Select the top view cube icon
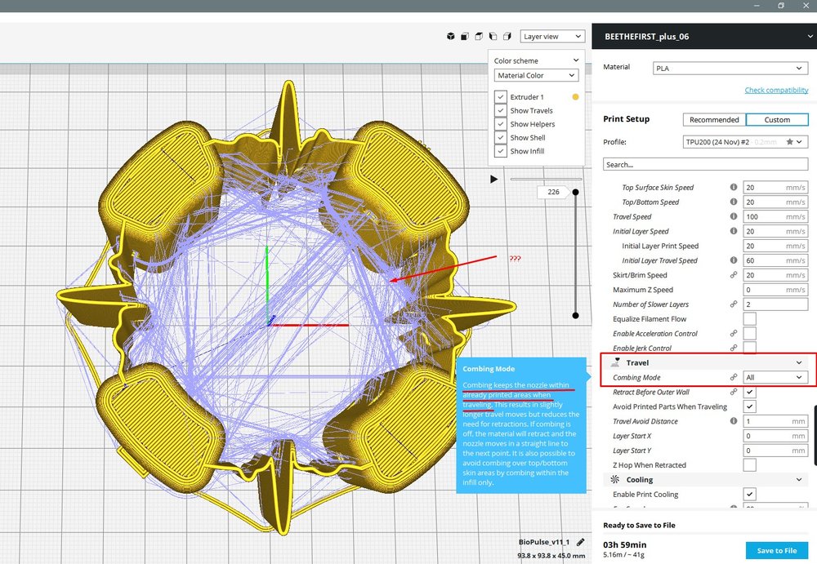The image size is (817, 564). pos(479,37)
